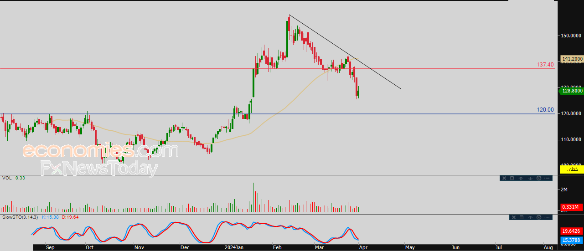Screen dimensions: 584x251
Task: Click the 150.0000 price axis label
Action: pyautogui.click(x=572, y=35)
